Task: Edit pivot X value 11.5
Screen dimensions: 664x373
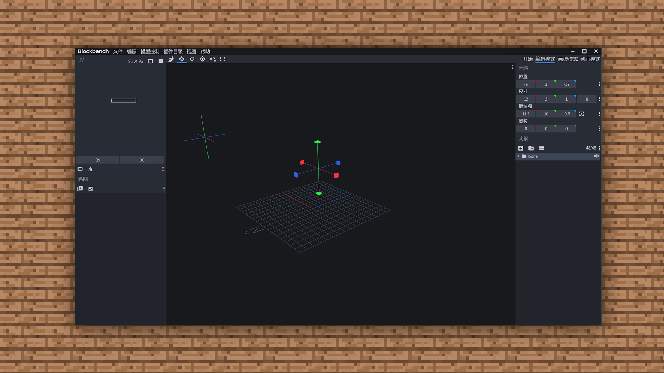Action: pyautogui.click(x=526, y=114)
